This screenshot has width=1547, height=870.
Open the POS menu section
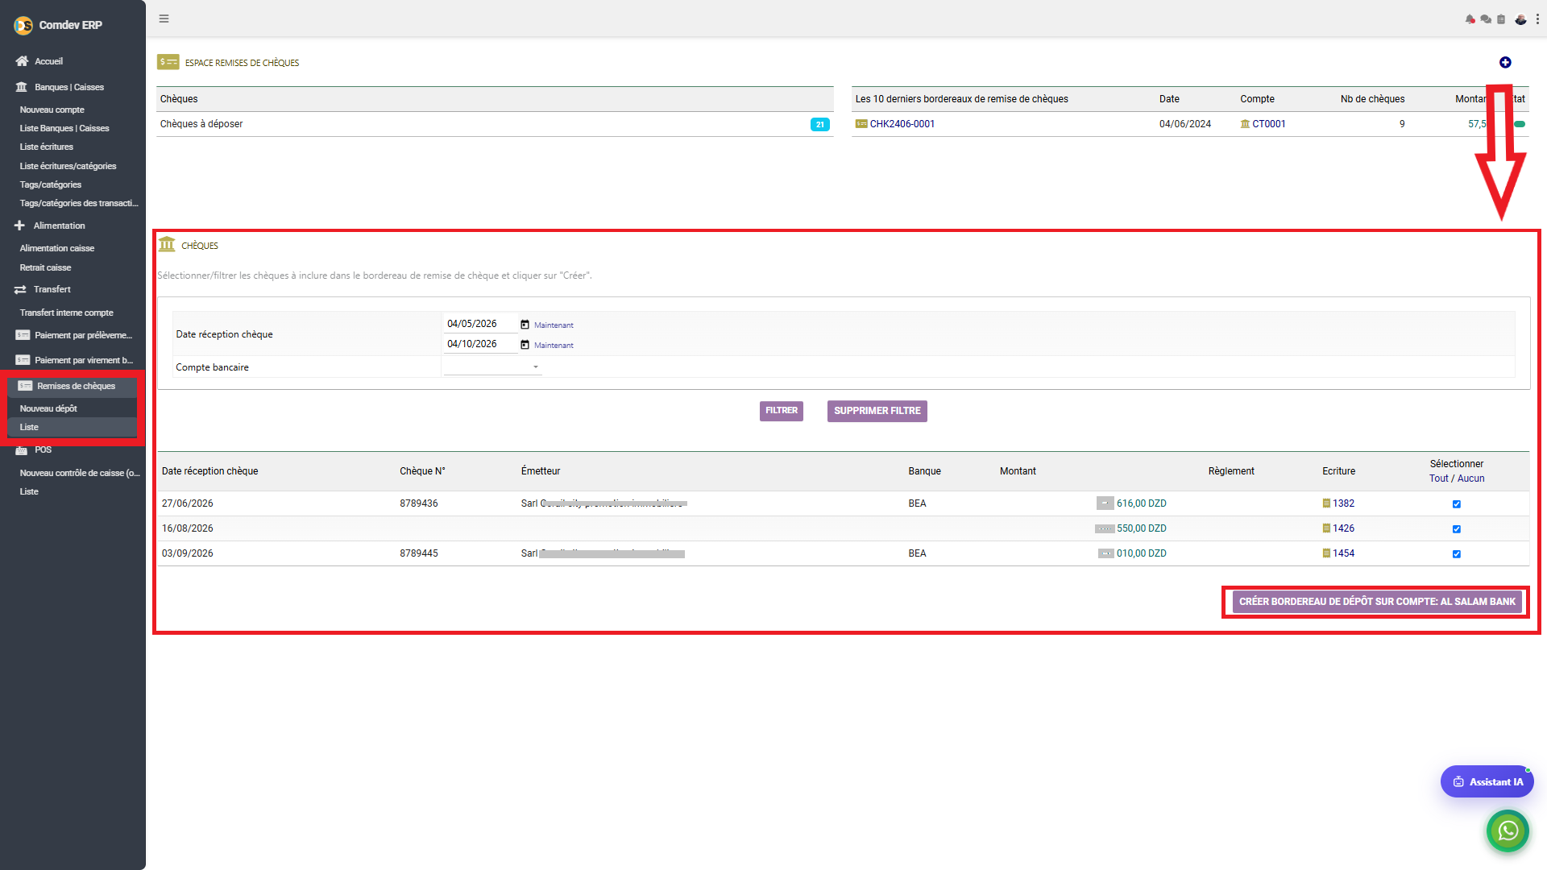pyautogui.click(x=43, y=449)
